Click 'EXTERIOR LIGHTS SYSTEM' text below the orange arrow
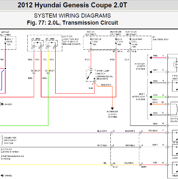Viewport: 178px width, 179px height. pyautogui.click(x=112, y=114)
